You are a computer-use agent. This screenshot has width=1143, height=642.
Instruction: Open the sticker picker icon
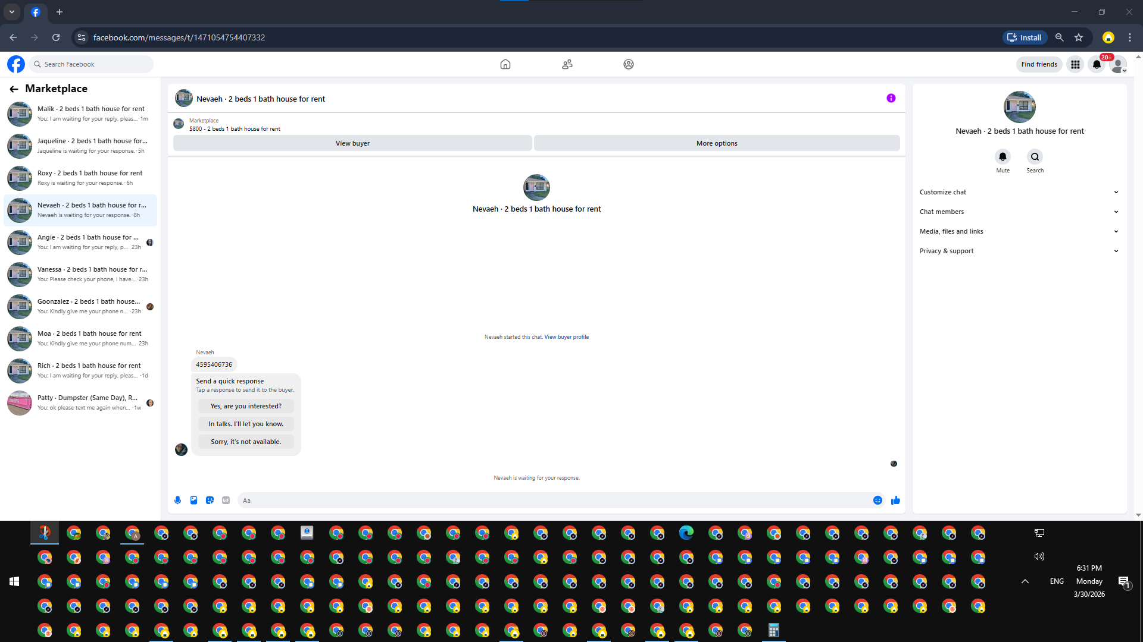click(210, 501)
